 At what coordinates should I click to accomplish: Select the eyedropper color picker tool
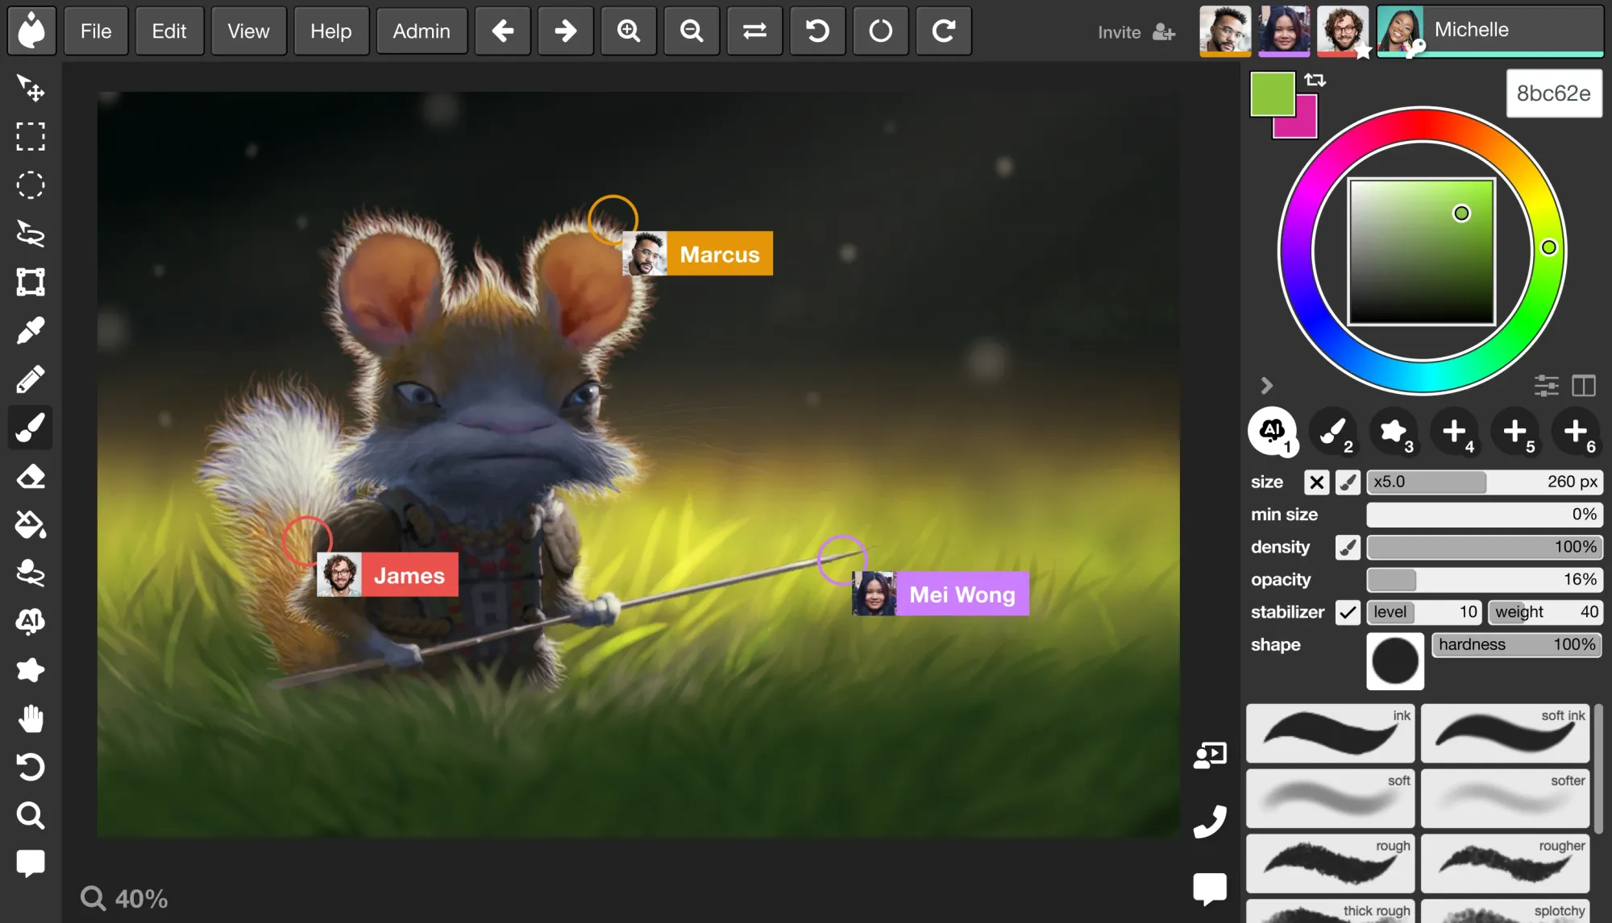tap(31, 330)
